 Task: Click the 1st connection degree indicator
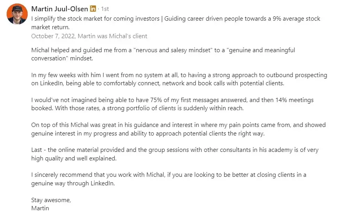click(105, 9)
